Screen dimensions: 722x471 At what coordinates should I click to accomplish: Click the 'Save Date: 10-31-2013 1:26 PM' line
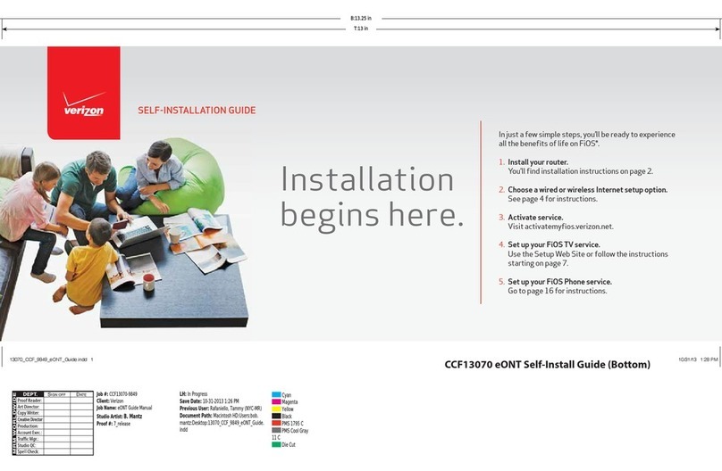pos(209,401)
